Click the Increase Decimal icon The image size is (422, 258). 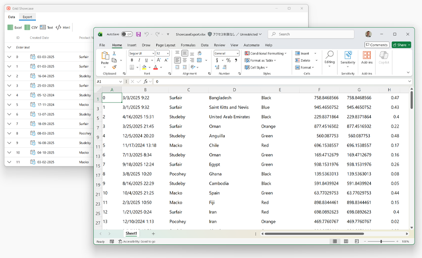tap(217, 67)
